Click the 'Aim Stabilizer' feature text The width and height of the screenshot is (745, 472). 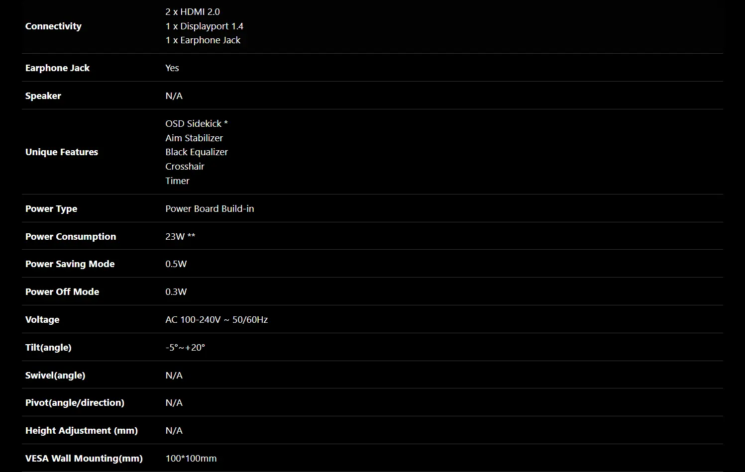(194, 138)
